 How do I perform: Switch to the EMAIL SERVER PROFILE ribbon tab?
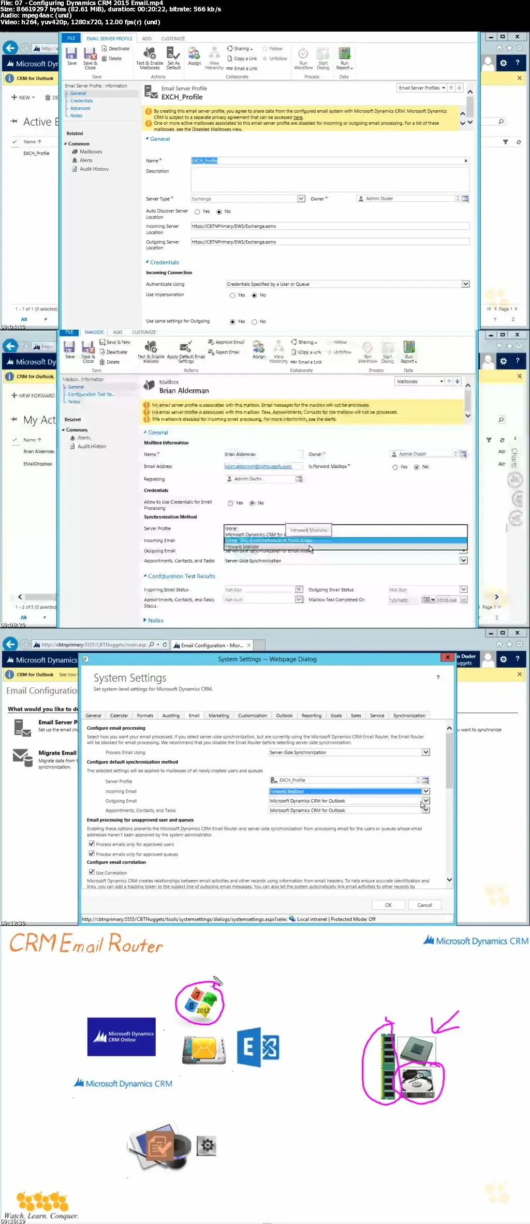tap(109, 38)
